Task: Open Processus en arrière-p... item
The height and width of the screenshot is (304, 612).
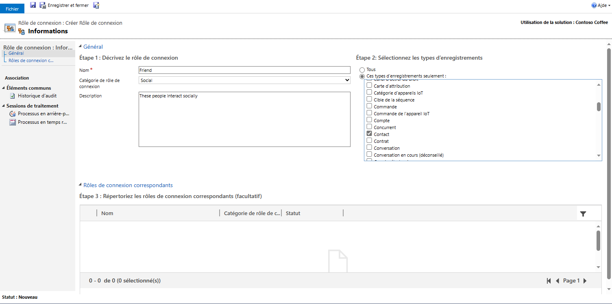Action: pos(44,114)
